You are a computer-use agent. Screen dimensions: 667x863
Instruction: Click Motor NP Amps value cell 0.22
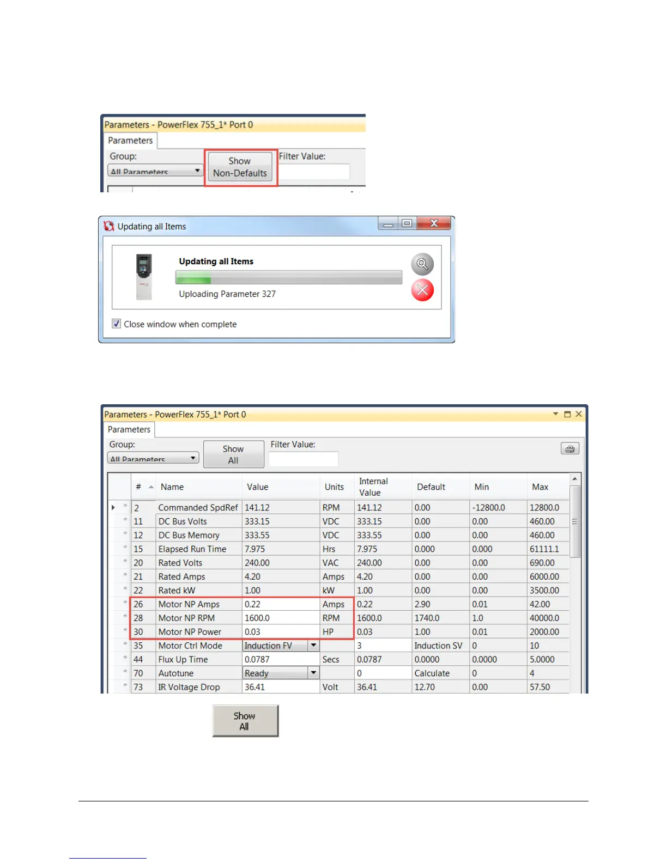tap(281, 604)
